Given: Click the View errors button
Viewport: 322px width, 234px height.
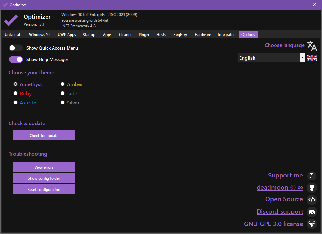Looking at the screenshot, I should 44,167.
